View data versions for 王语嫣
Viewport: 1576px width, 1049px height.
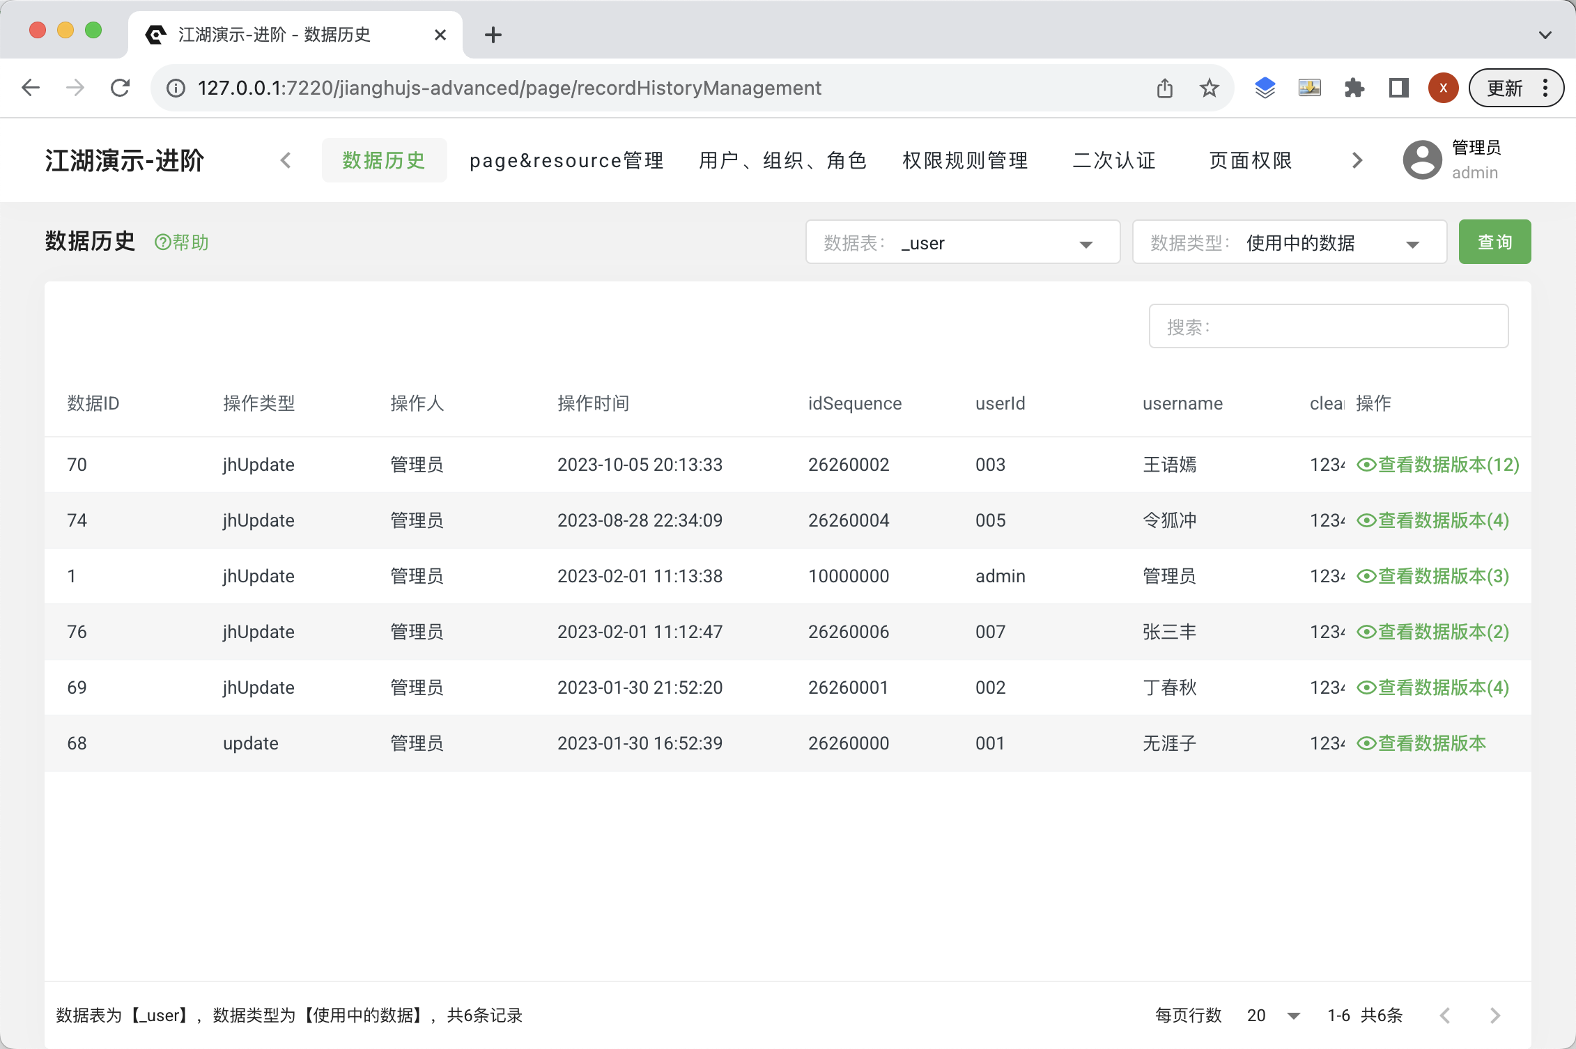tap(1438, 465)
